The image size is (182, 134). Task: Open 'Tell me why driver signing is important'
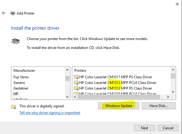click(x=50, y=113)
